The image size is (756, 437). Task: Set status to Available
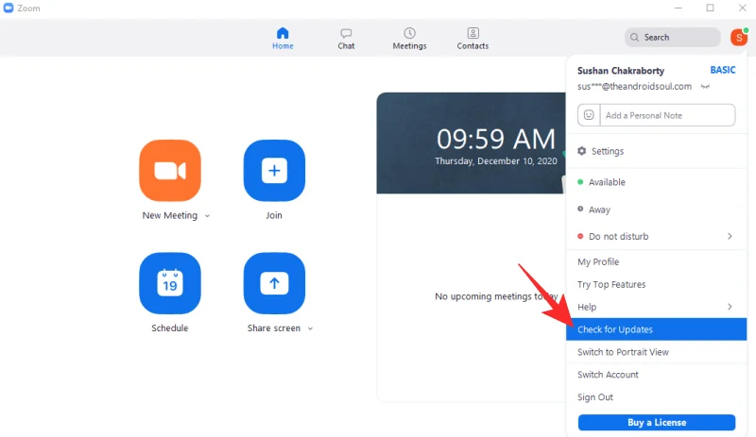click(606, 182)
